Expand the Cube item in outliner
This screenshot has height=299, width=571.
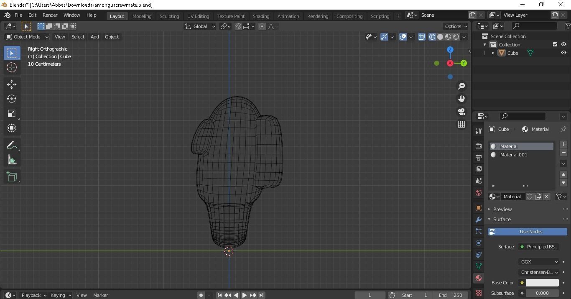click(x=493, y=53)
